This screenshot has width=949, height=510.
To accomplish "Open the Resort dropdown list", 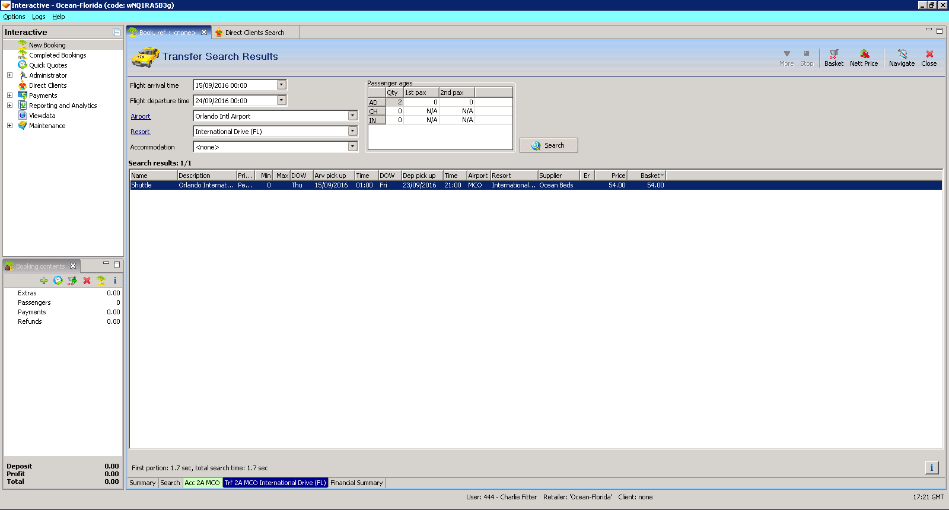I will [x=353, y=131].
